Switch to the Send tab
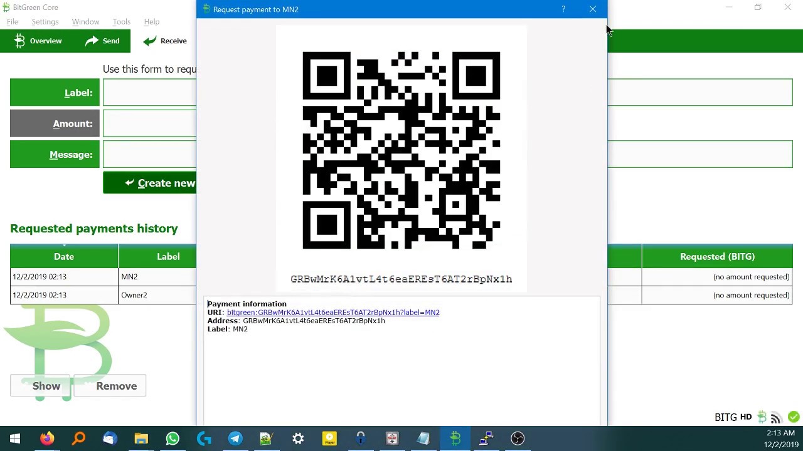This screenshot has width=803, height=451. click(x=103, y=41)
